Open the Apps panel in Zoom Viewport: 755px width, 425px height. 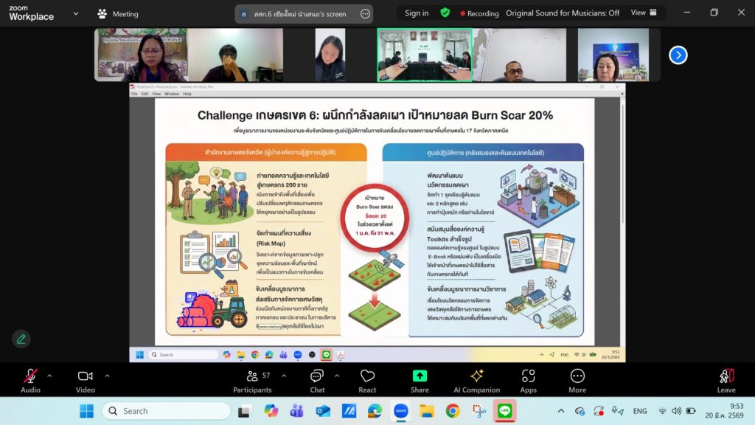click(528, 377)
